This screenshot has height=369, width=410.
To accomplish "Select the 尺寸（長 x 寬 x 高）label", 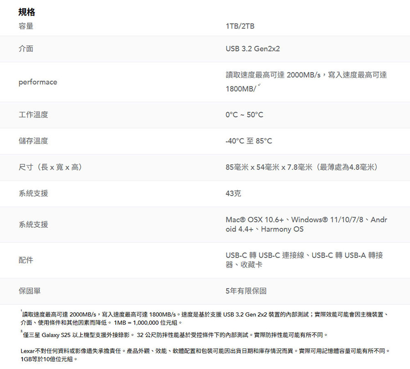I will pos(51,167).
